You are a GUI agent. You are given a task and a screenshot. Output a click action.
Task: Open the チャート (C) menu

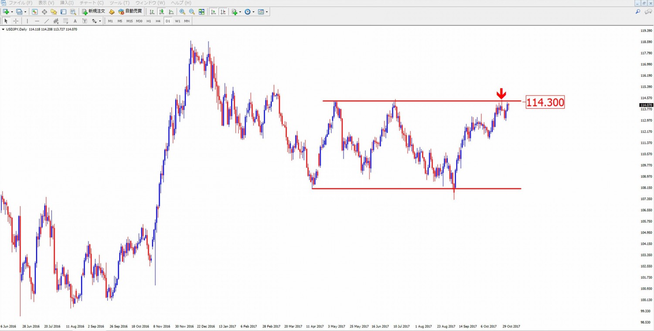pyautogui.click(x=92, y=3)
